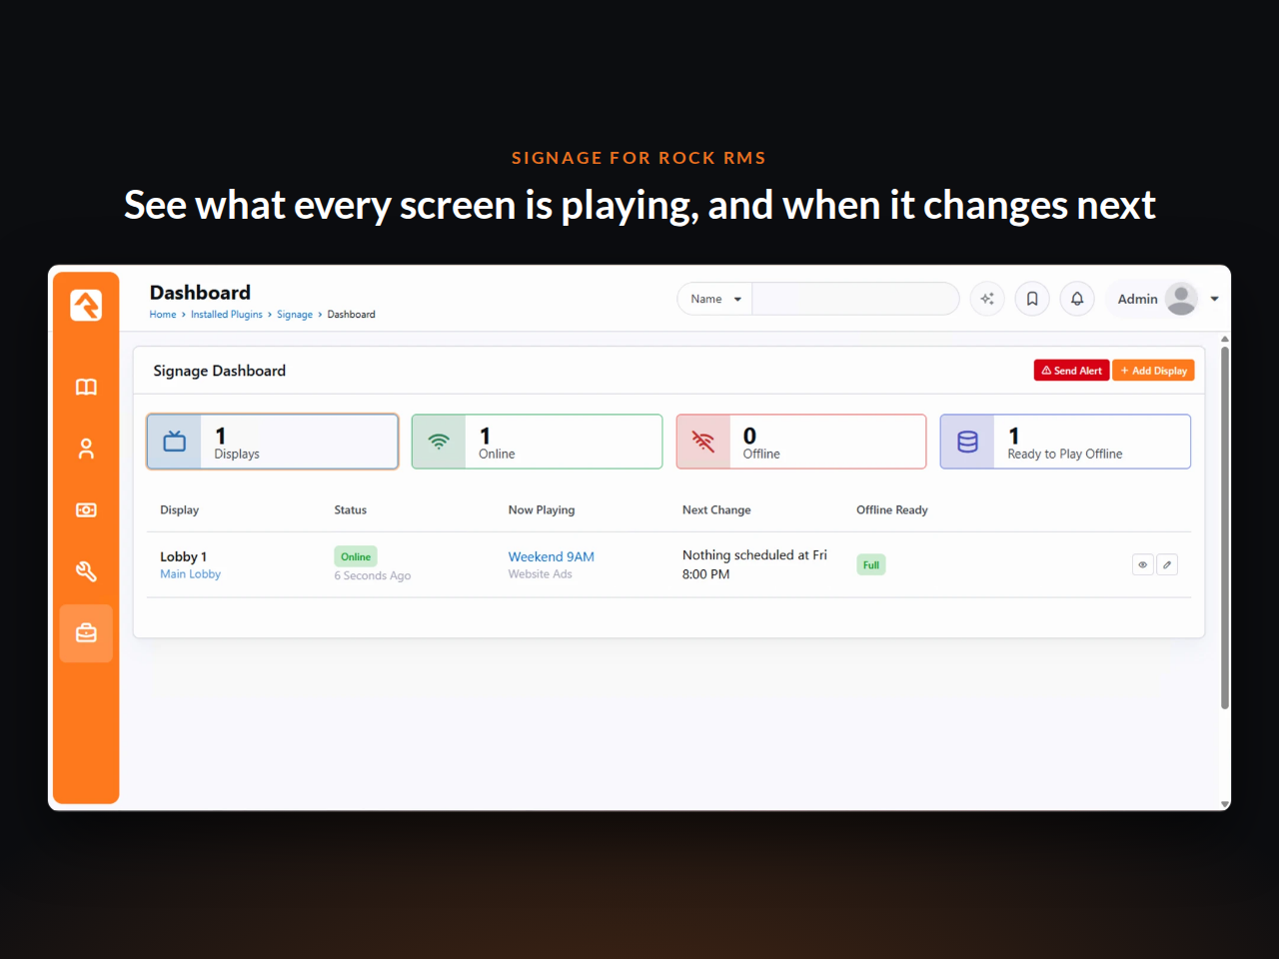Click the Admin user avatar
Image resolution: width=1279 pixels, height=959 pixels.
[x=1181, y=299]
